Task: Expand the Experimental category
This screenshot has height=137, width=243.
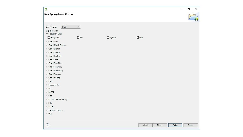Action: (x=47, y=85)
